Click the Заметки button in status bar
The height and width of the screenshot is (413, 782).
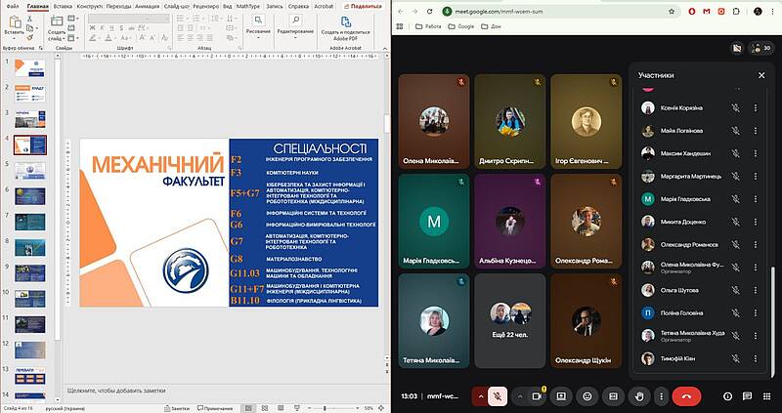pyautogui.click(x=179, y=408)
